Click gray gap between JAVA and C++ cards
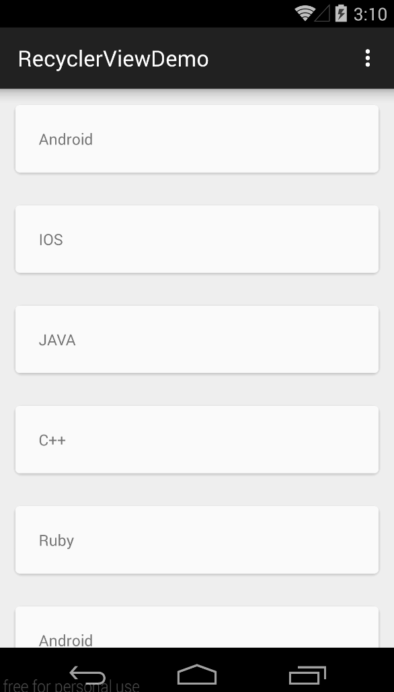The width and height of the screenshot is (394, 692). pos(197,389)
